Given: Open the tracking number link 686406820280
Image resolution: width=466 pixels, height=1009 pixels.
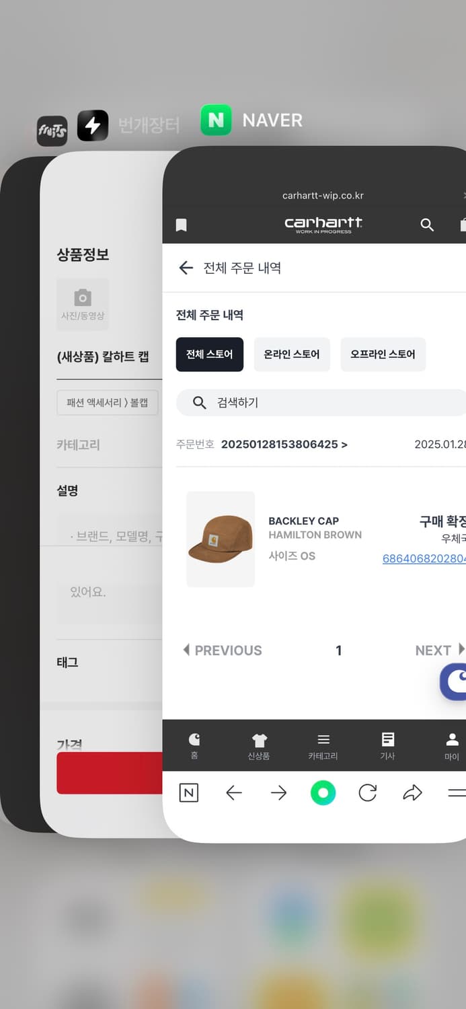Looking at the screenshot, I should point(424,558).
